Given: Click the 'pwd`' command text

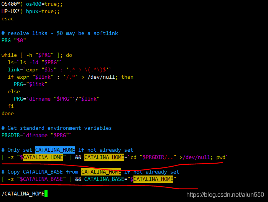Looking at the screenshot, I should click(222, 157).
